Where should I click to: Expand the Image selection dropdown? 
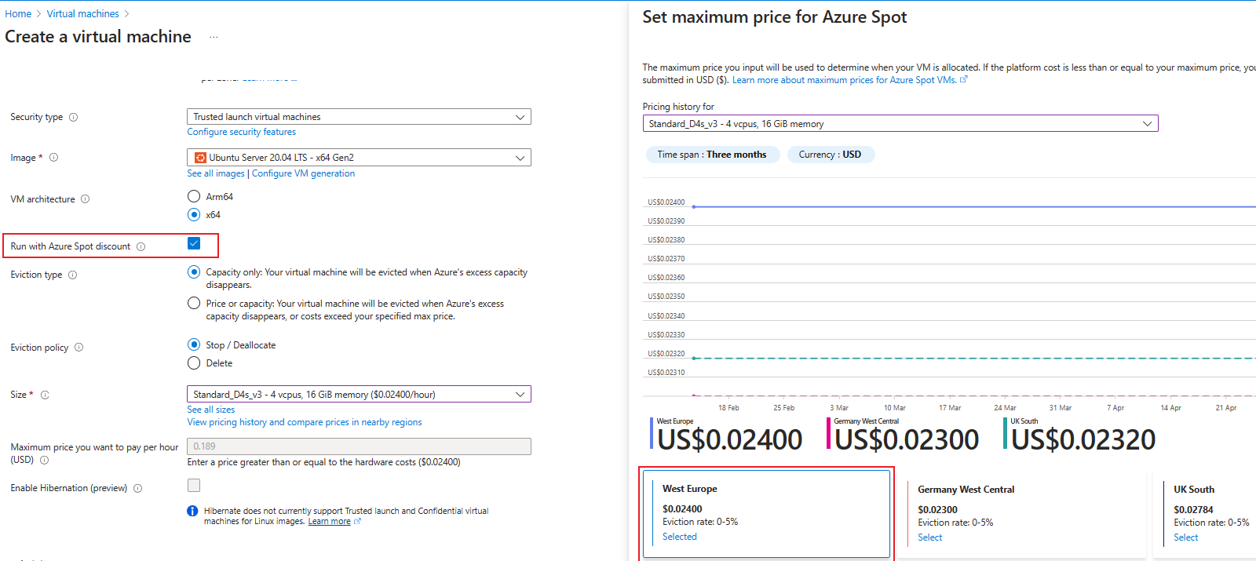359,158
